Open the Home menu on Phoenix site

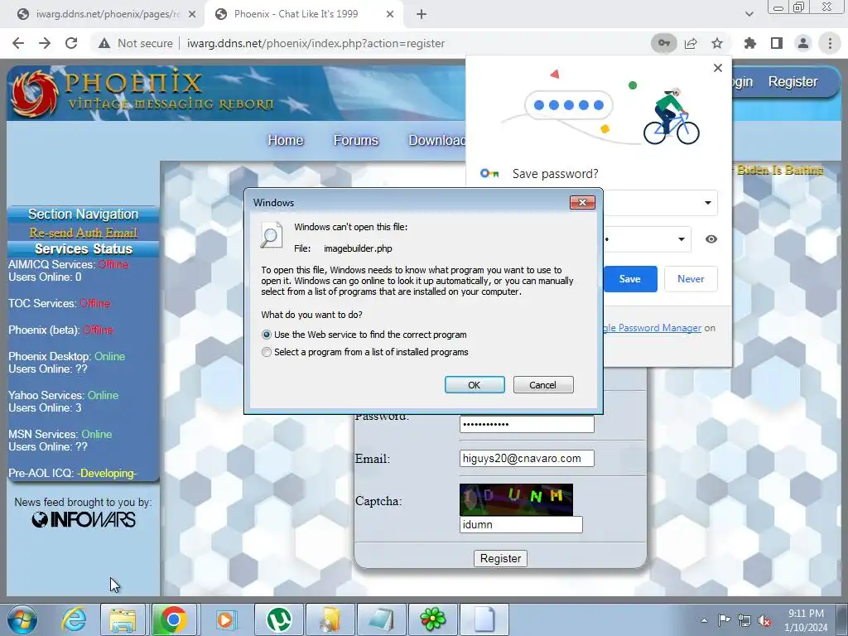coord(286,141)
